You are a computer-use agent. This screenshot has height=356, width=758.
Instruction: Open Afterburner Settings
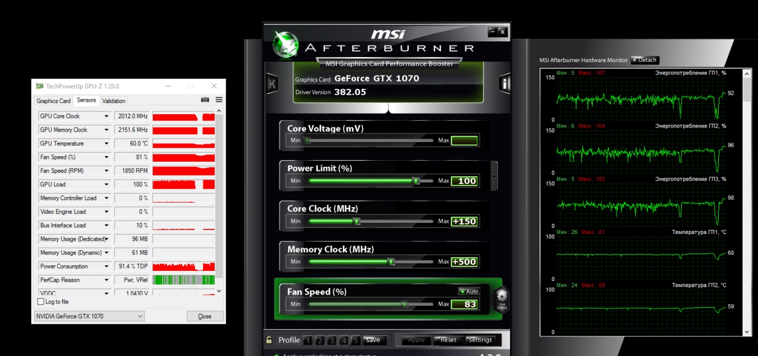point(480,340)
